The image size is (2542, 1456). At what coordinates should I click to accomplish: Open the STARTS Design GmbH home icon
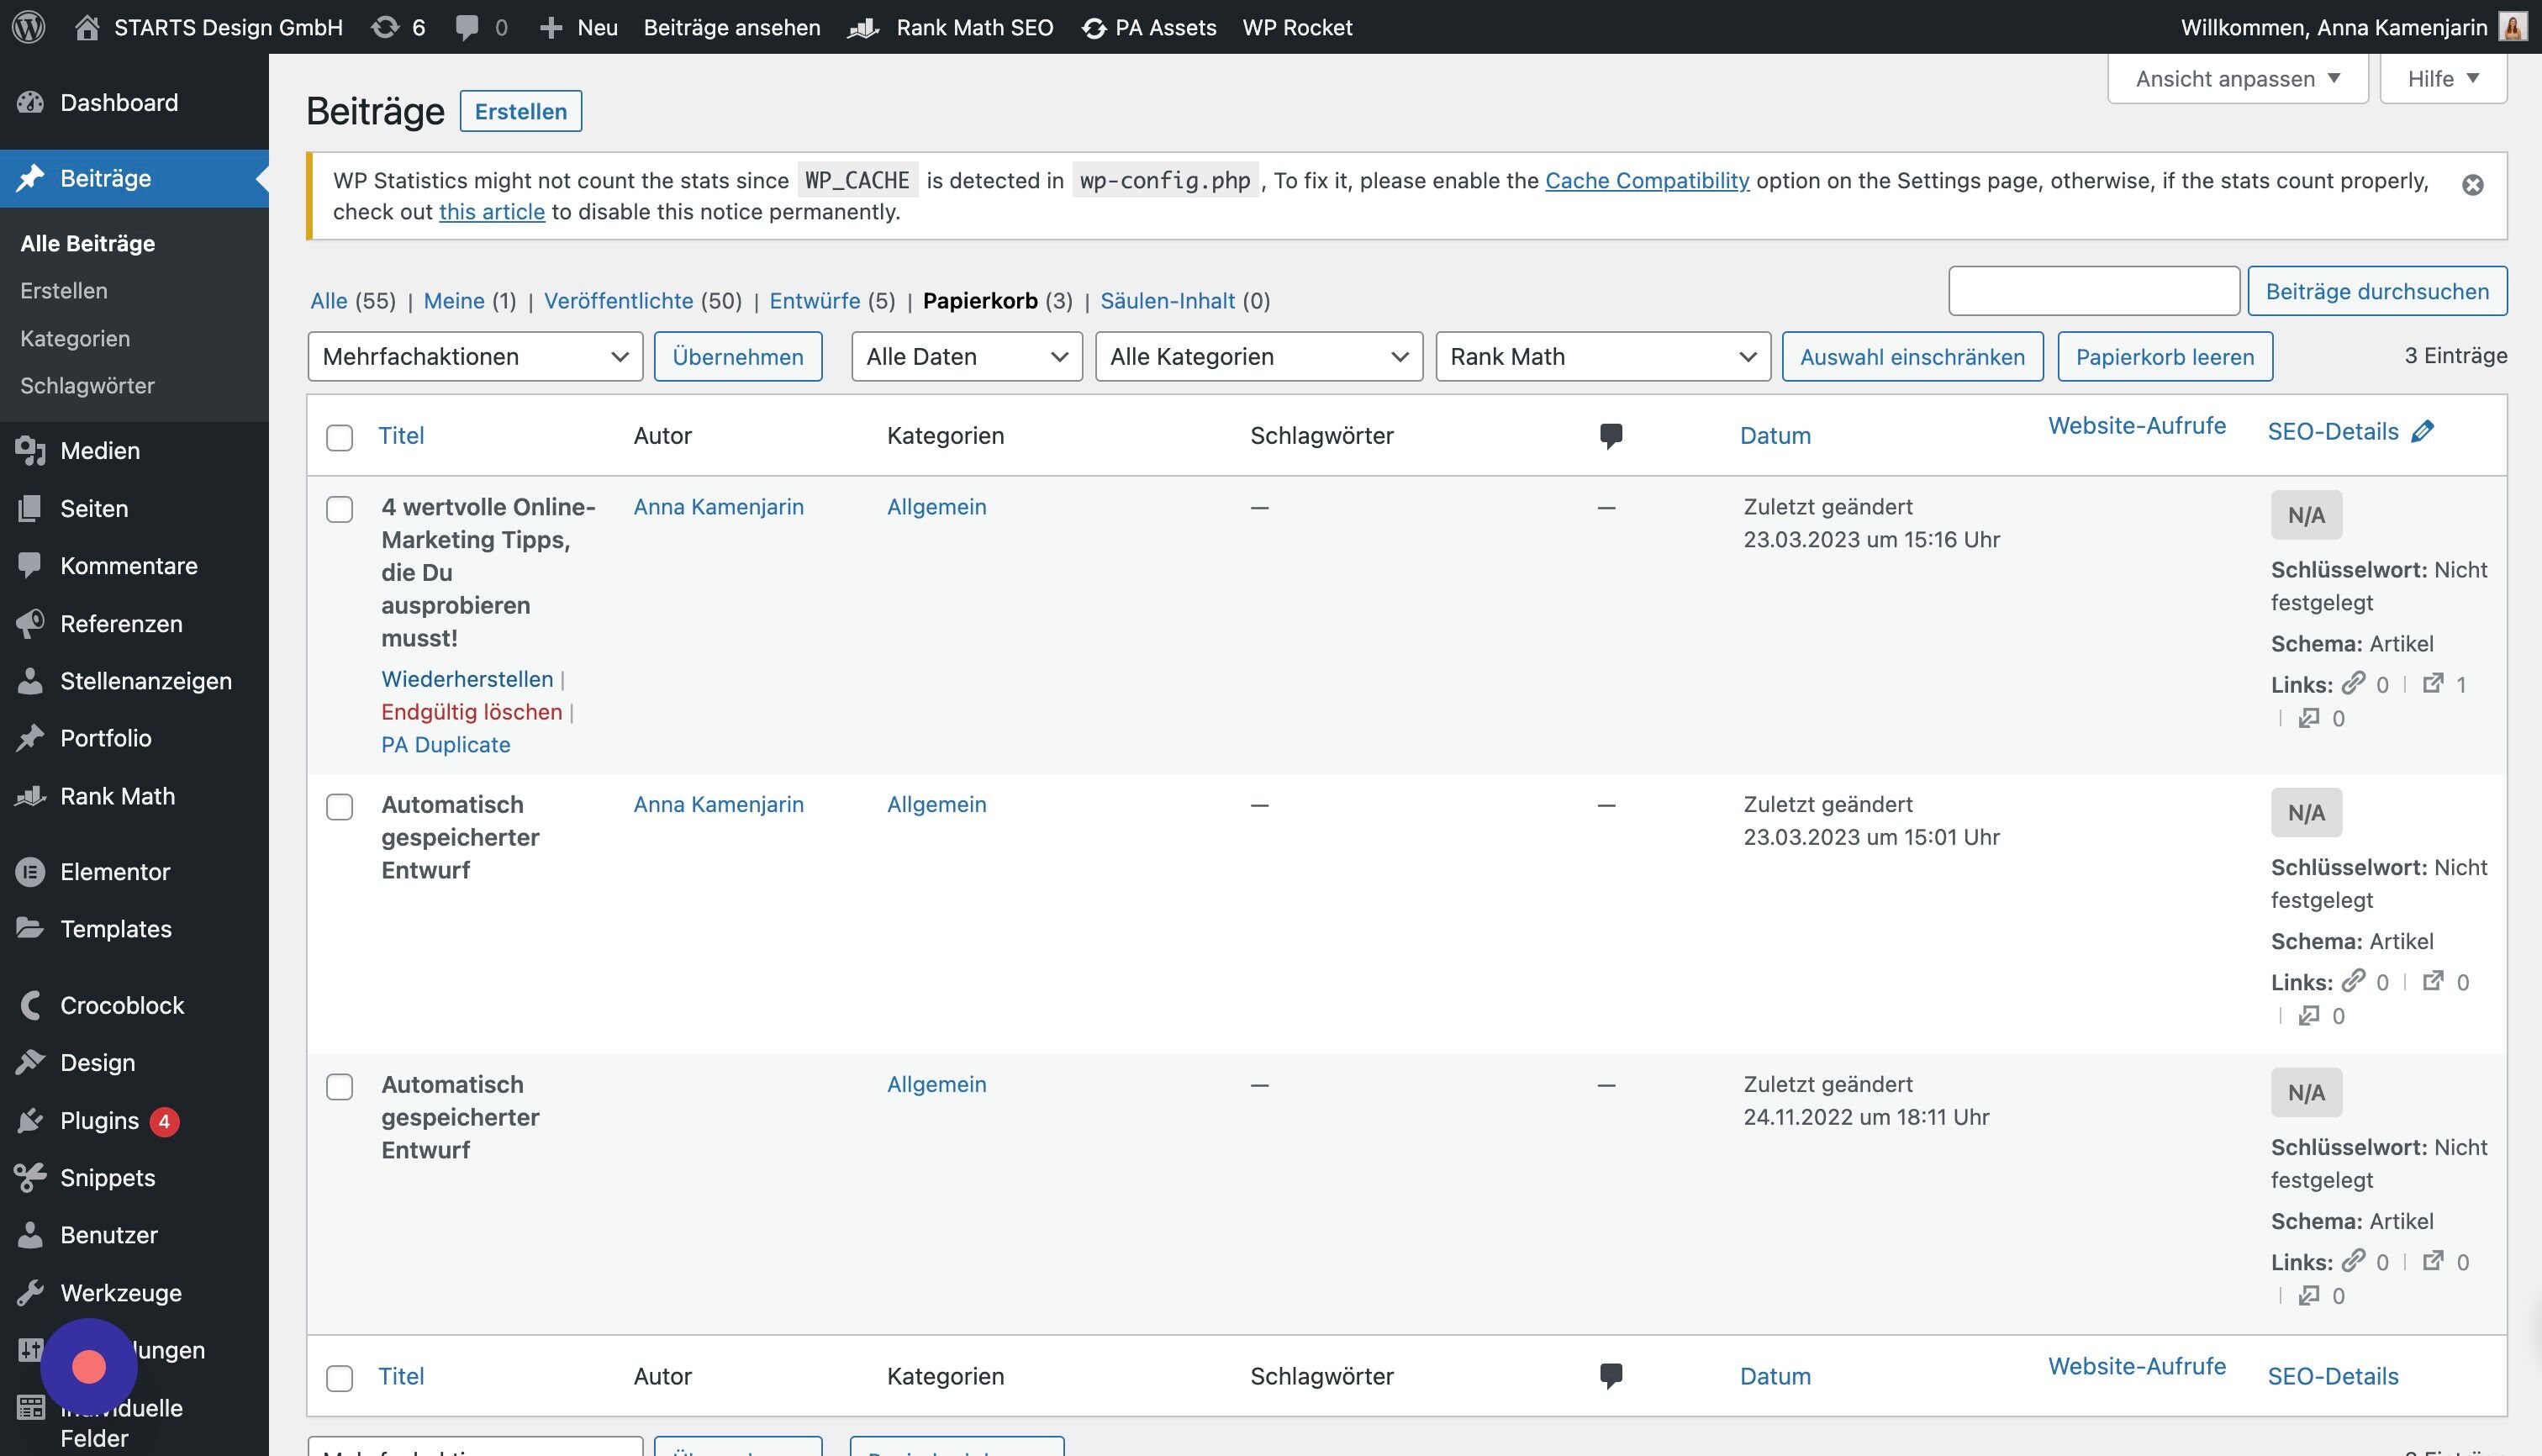[x=87, y=27]
